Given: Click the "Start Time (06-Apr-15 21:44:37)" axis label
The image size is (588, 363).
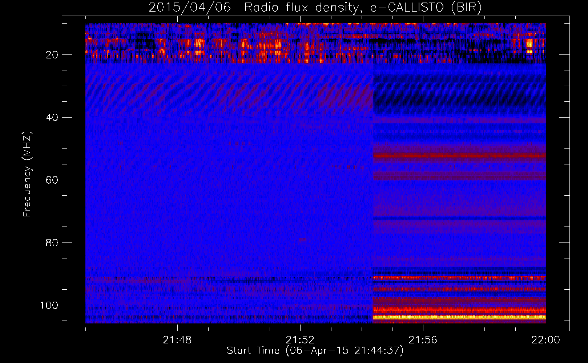Looking at the screenshot, I should pyautogui.click(x=315, y=350).
